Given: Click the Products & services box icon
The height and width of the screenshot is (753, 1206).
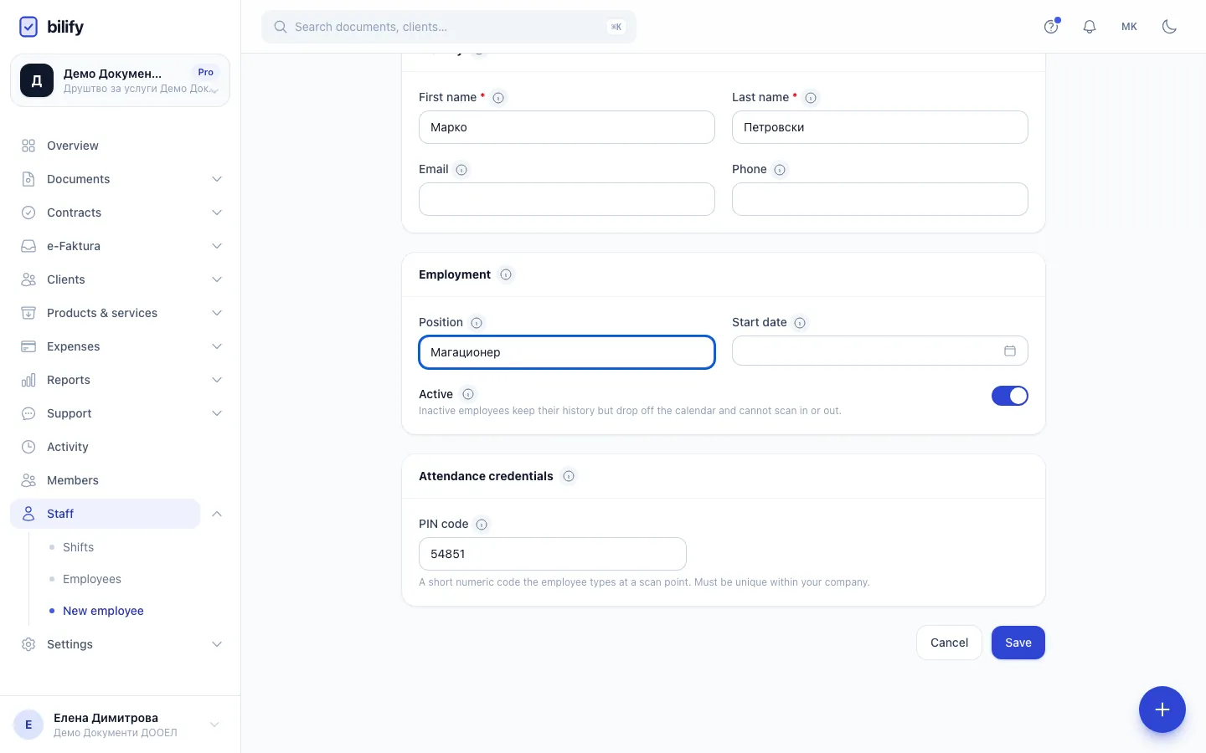Looking at the screenshot, I should pos(28,313).
